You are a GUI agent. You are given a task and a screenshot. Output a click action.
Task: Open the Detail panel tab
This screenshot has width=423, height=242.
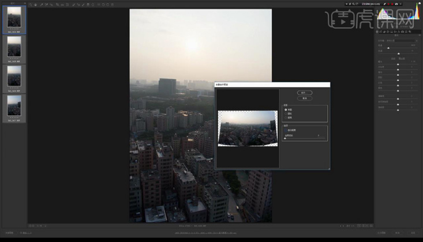point(384,32)
